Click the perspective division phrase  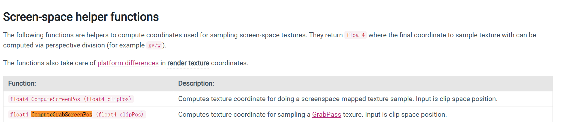pos(75,45)
